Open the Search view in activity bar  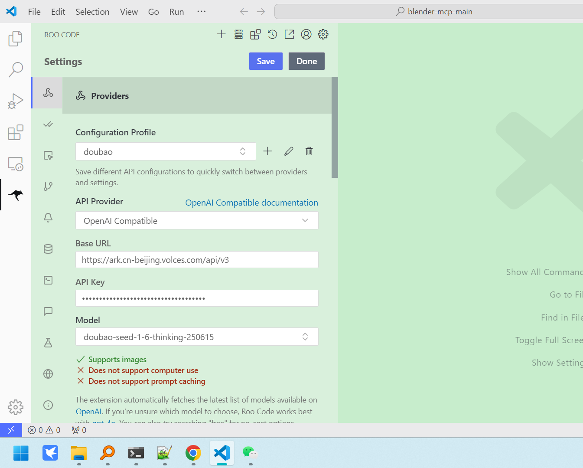tap(16, 69)
